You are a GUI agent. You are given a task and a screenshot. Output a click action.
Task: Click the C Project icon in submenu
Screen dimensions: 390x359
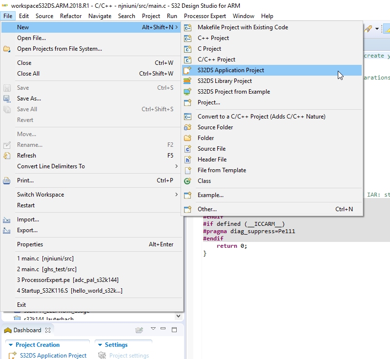[x=188, y=49]
